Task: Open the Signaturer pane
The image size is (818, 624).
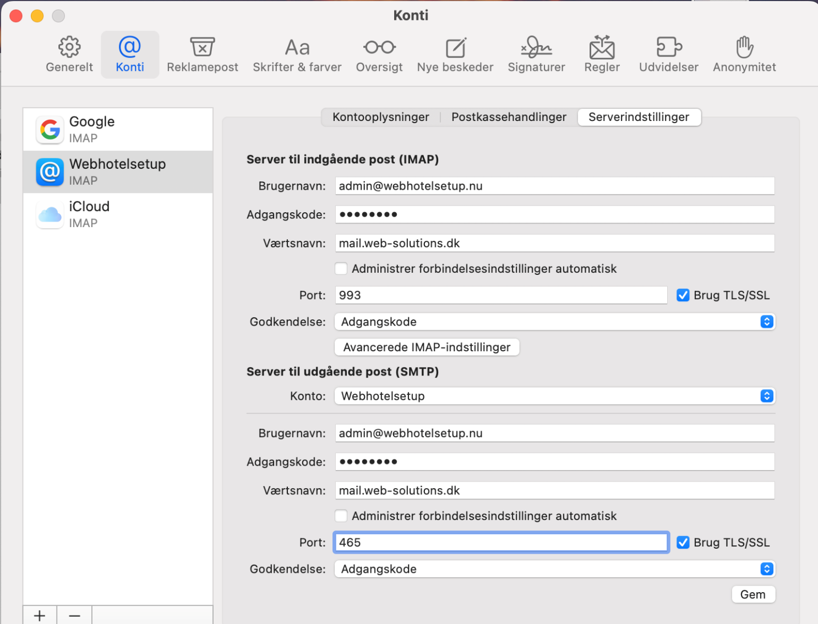Action: (537, 54)
